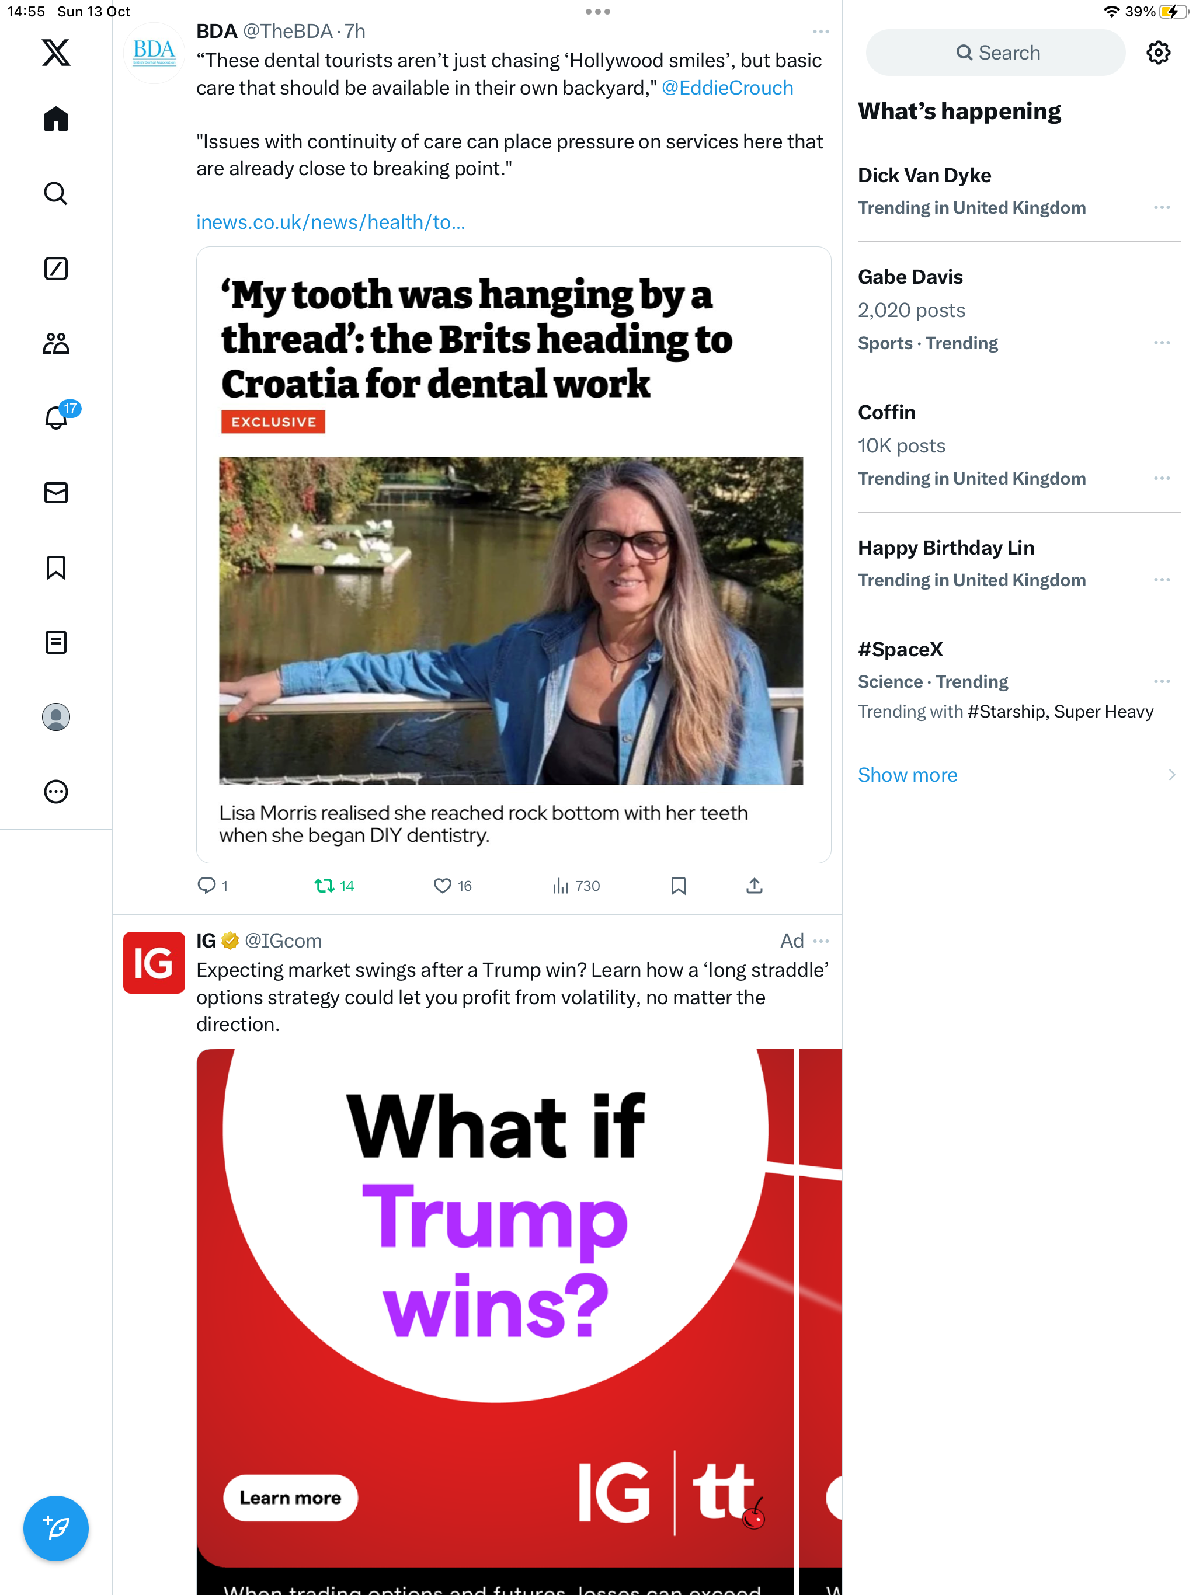Open the X home logo
1196x1595 pixels.
55,53
